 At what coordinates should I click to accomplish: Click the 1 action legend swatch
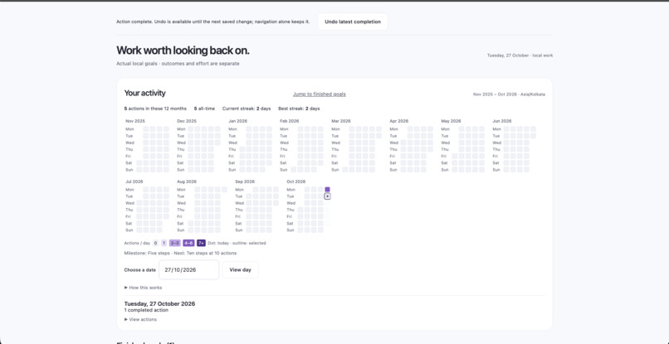coord(164,243)
